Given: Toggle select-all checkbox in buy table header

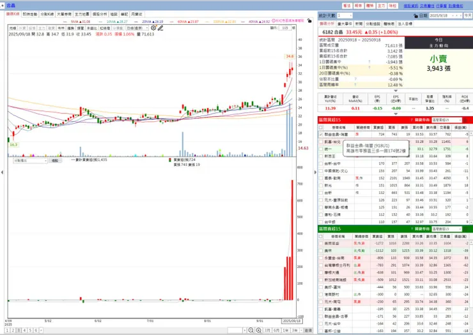Looking at the screenshot, I should click(321, 128).
